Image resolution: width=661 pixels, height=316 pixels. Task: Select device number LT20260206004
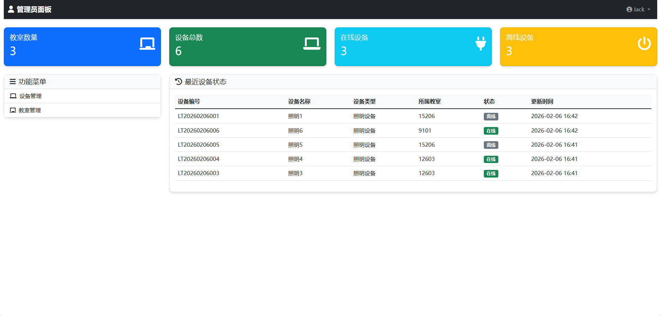[199, 159]
